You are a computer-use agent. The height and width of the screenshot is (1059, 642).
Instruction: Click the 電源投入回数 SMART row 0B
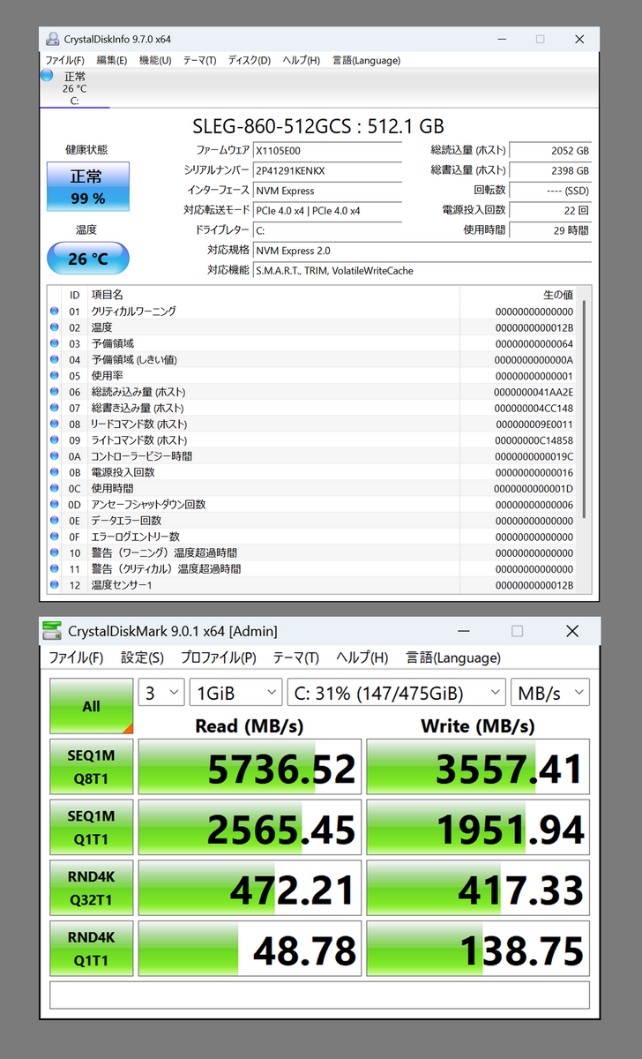click(312, 472)
